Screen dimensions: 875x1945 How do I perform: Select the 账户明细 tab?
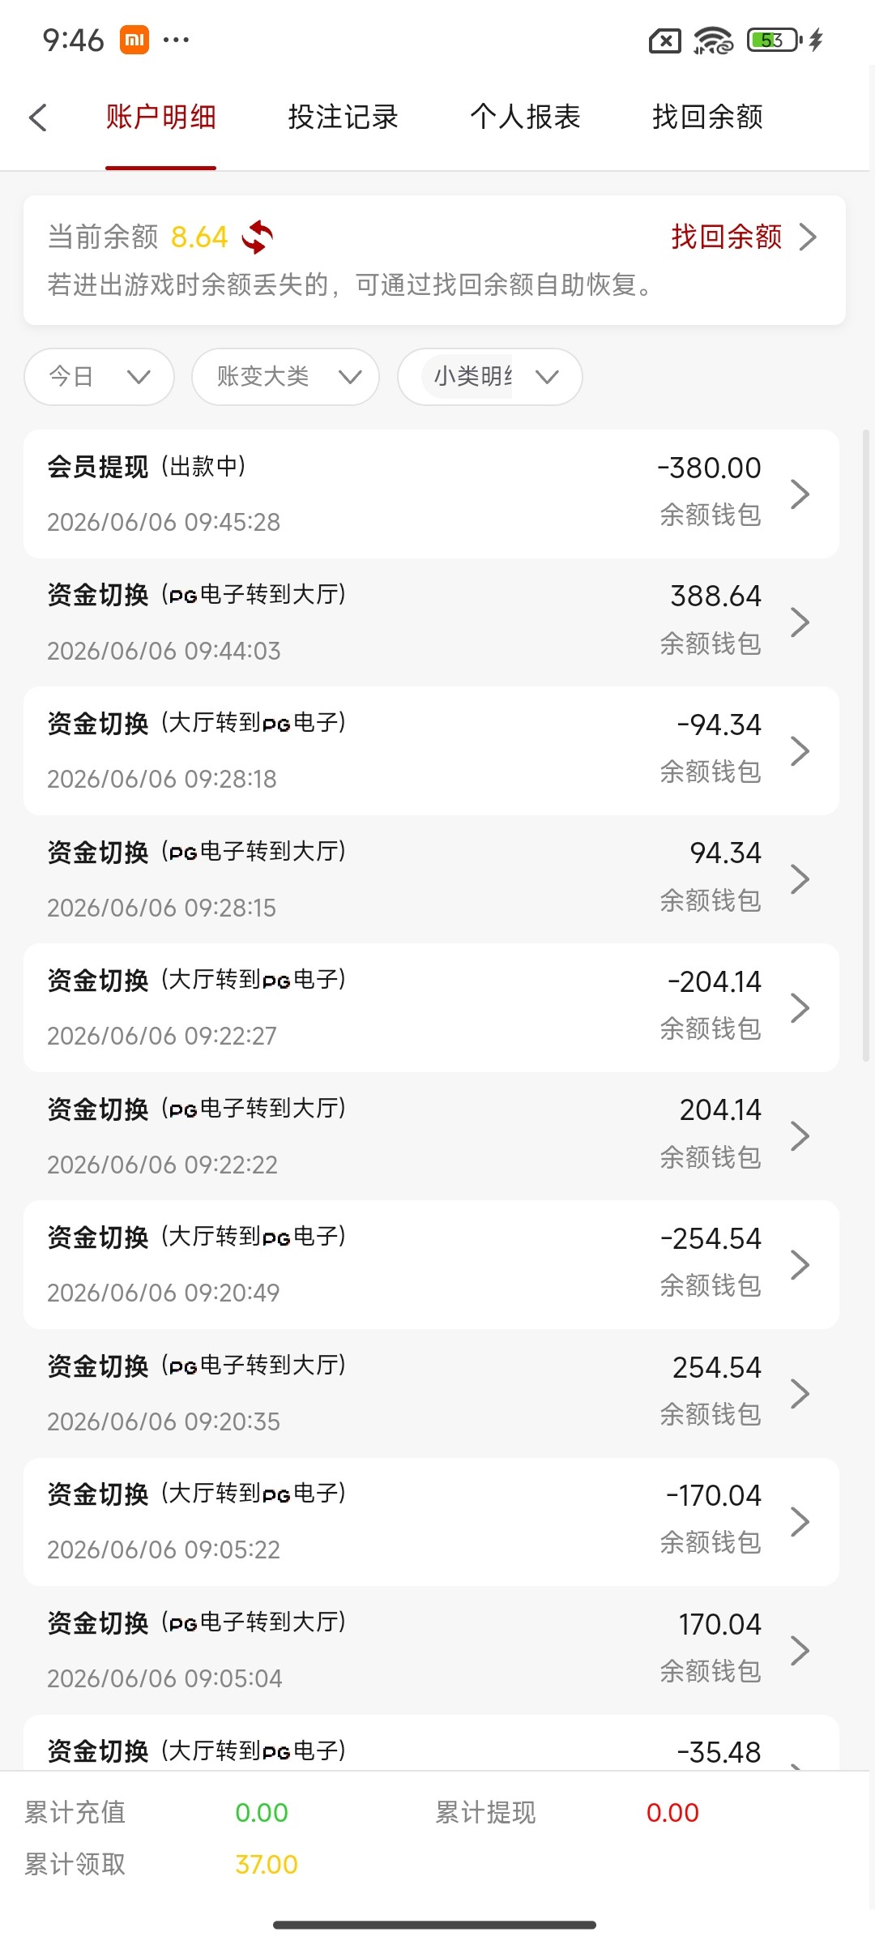click(x=160, y=118)
